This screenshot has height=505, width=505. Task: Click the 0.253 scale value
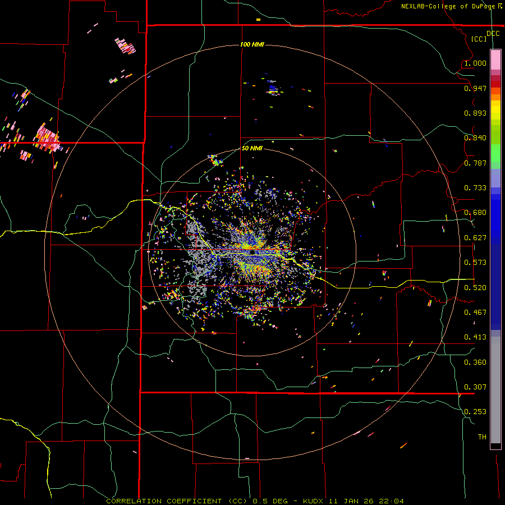pos(475,412)
